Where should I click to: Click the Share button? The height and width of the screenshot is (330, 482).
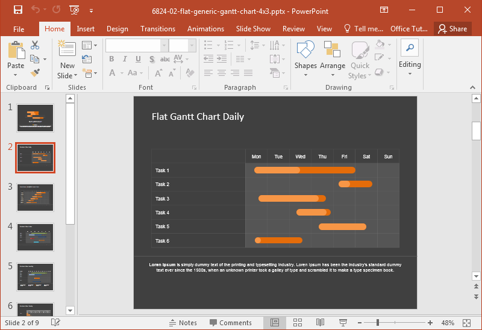452,29
